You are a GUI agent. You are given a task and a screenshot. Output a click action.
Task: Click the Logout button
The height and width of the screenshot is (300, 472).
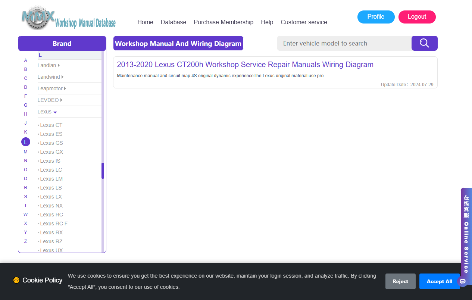click(x=417, y=17)
